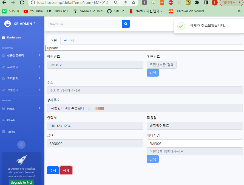
Task: Expand the 고객관리 sidebar menu
Action: pos(21,79)
